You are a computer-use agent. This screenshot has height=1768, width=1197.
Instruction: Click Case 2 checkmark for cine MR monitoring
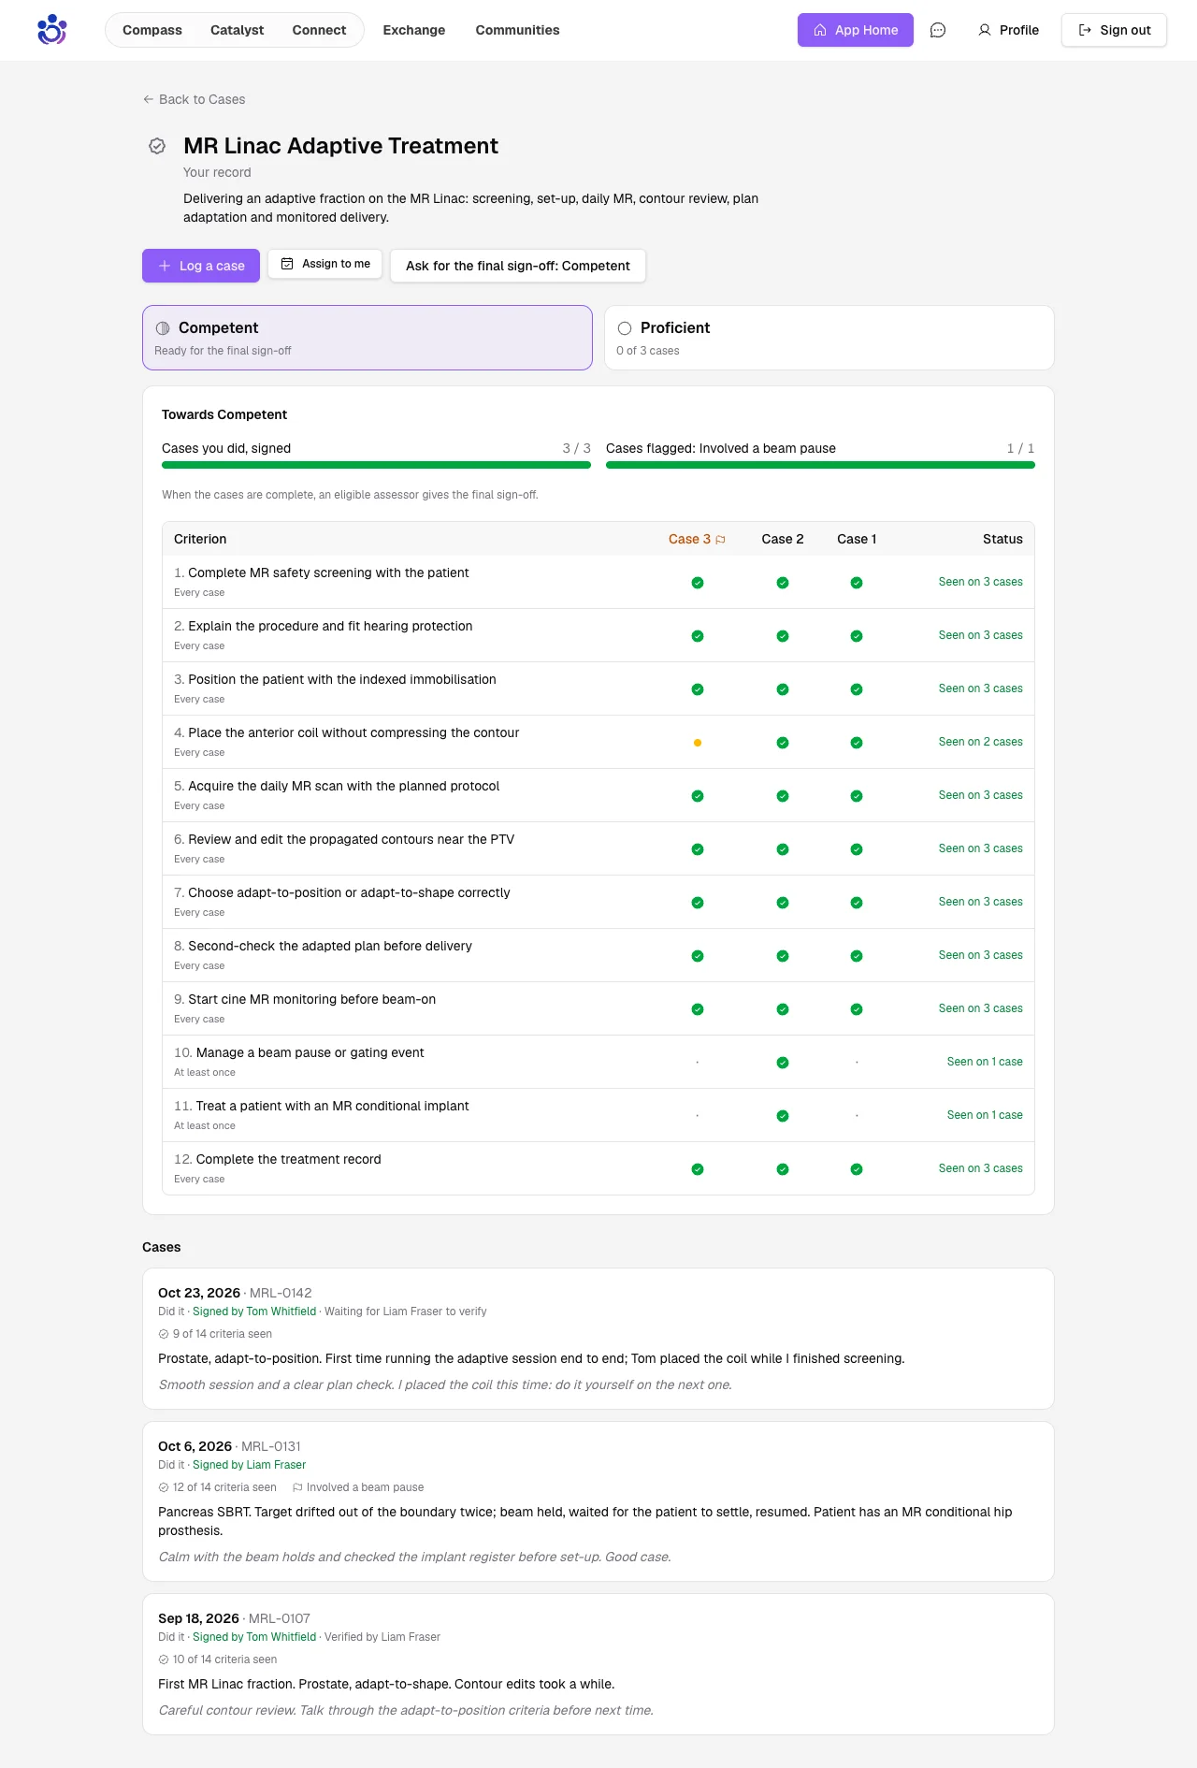coord(783,1009)
